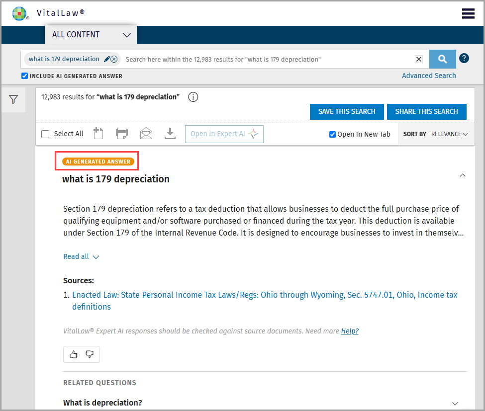Screen dimensions: 485x411
Task: Collapse the AI generated answer section
Action: tap(463, 175)
